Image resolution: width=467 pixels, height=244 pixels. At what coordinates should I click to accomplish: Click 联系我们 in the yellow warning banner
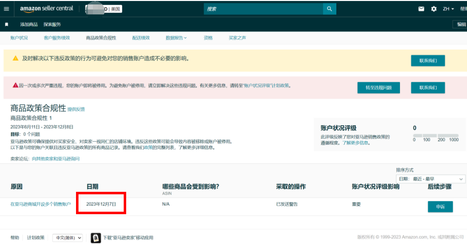click(x=428, y=61)
